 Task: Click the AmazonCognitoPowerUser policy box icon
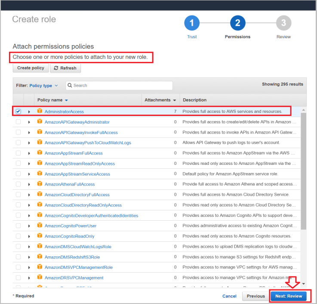[40, 225]
